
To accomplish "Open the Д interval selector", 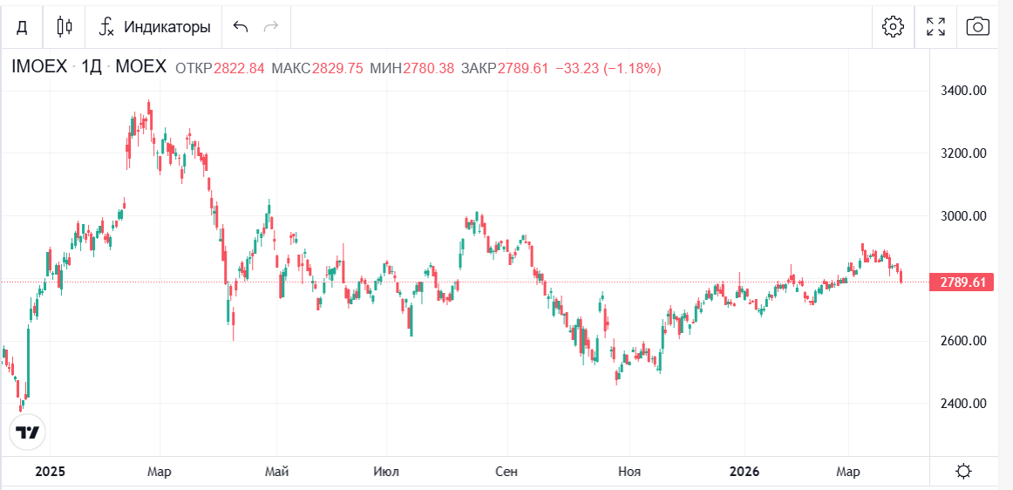I will tap(22, 27).
